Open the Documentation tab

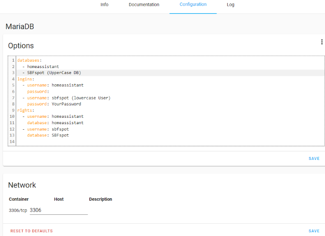click(x=144, y=5)
